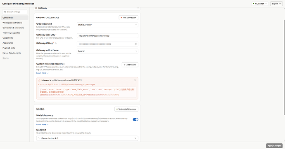Open the Export dropdown menu
This screenshot has height=149, width=285.
pyautogui.click(x=276, y=4)
